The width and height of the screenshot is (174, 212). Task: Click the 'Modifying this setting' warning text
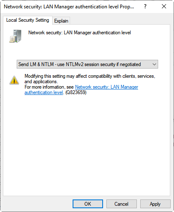coord(90,76)
